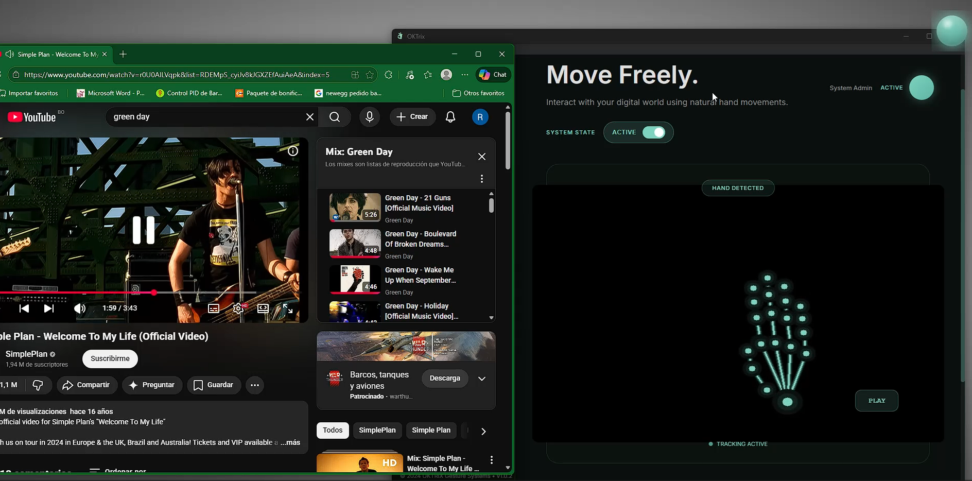Open browser profile avatar
The width and height of the screenshot is (972, 481).
point(446,75)
